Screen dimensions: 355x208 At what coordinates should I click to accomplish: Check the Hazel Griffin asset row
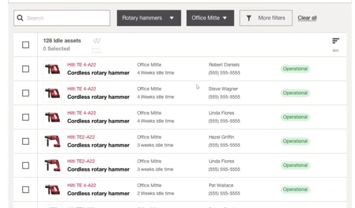pos(25,141)
